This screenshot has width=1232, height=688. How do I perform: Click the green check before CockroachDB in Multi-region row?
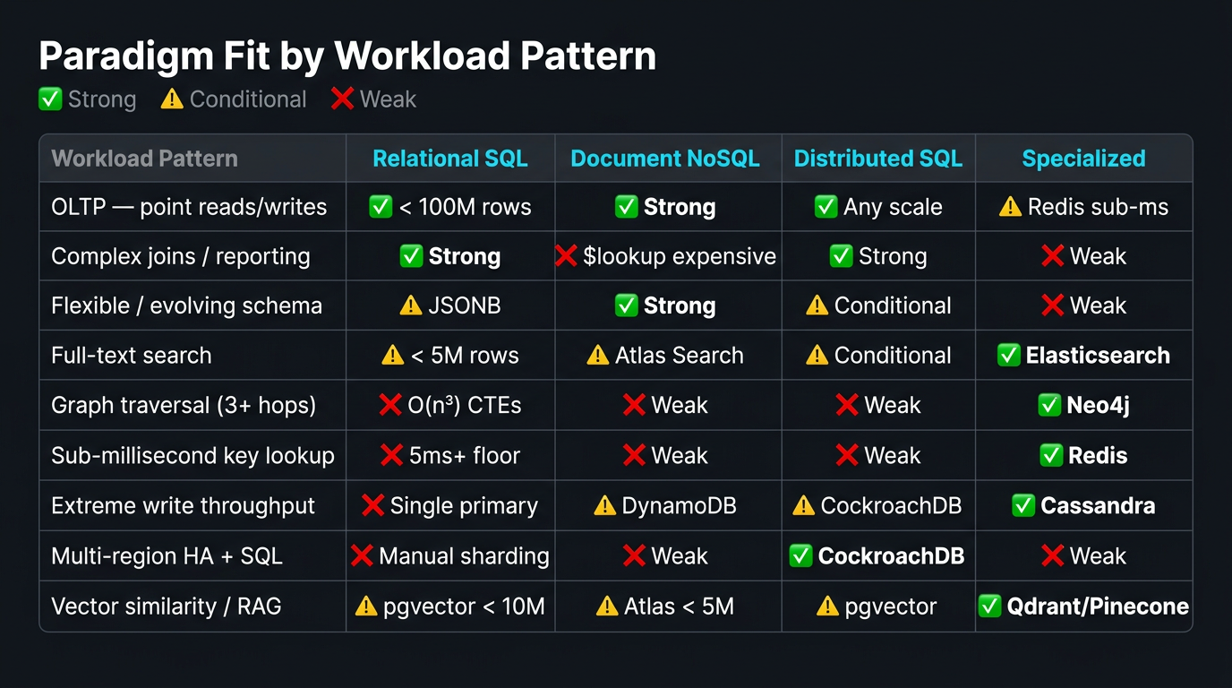(800, 555)
